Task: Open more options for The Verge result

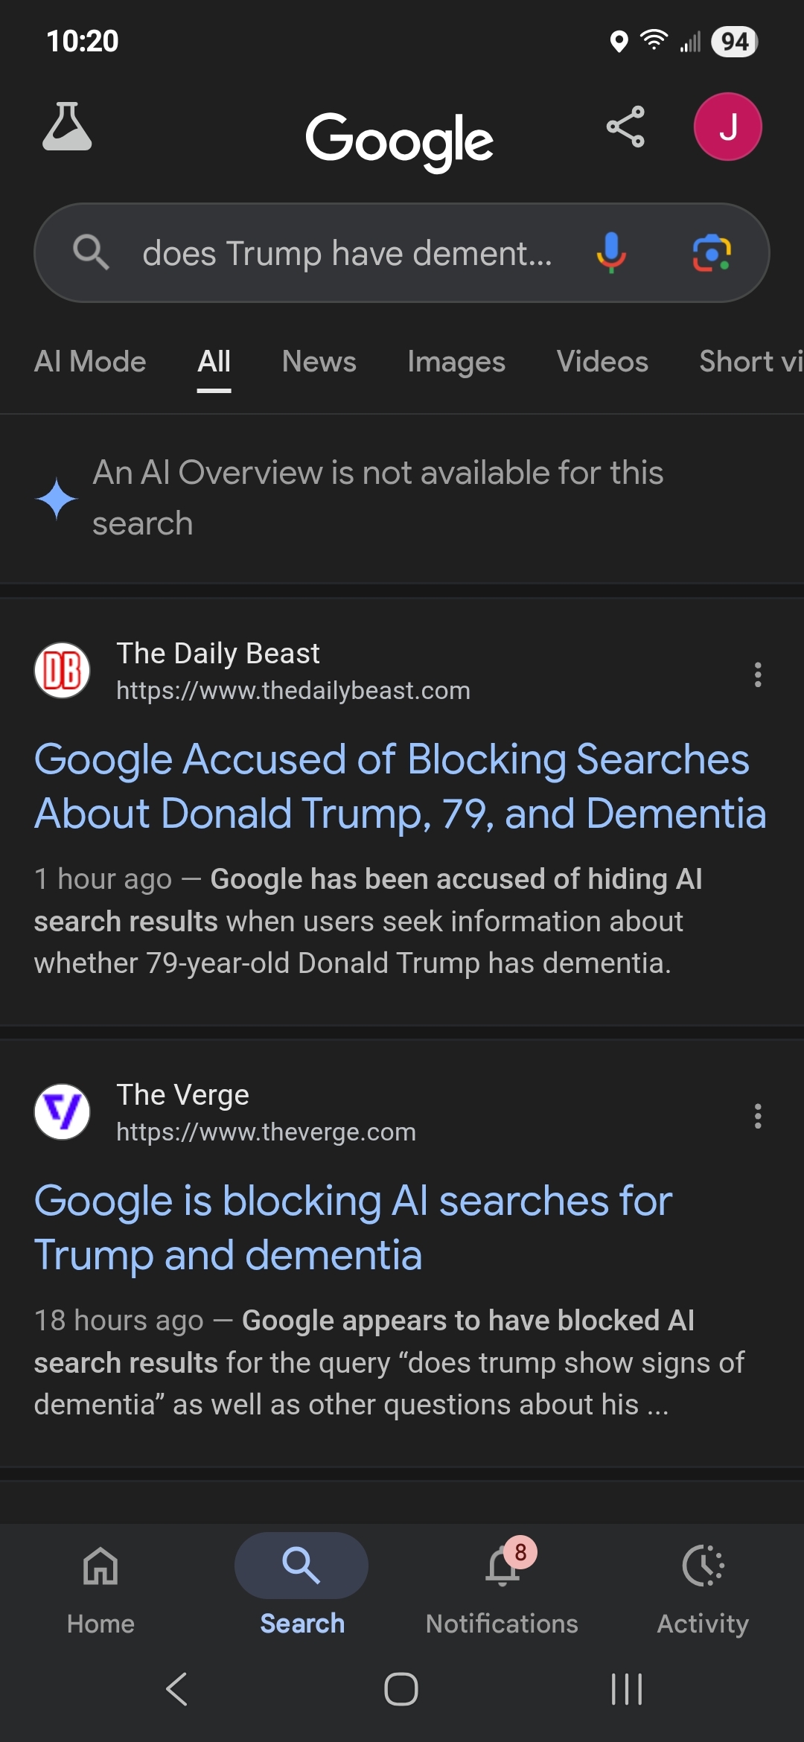Action: (x=758, y=1116)
